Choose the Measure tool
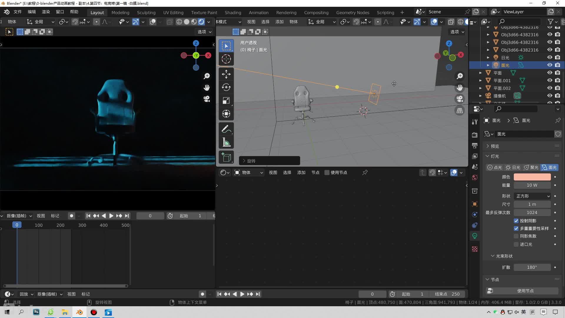 226,142
